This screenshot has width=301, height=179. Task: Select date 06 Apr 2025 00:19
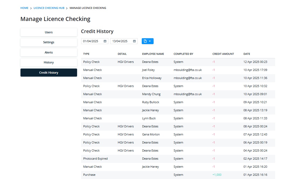pyautogui.click(x=255, y=143)
